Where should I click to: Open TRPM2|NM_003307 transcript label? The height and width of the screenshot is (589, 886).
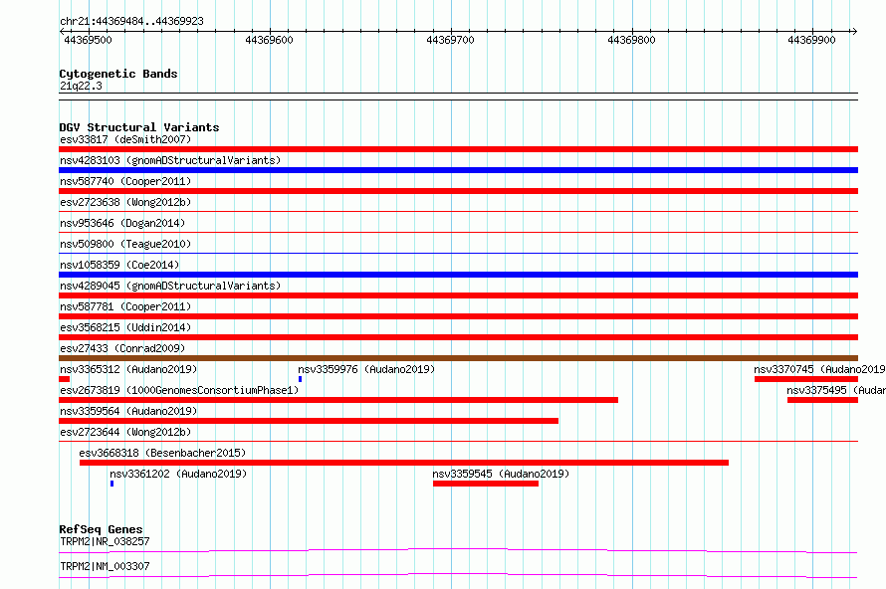105,566
